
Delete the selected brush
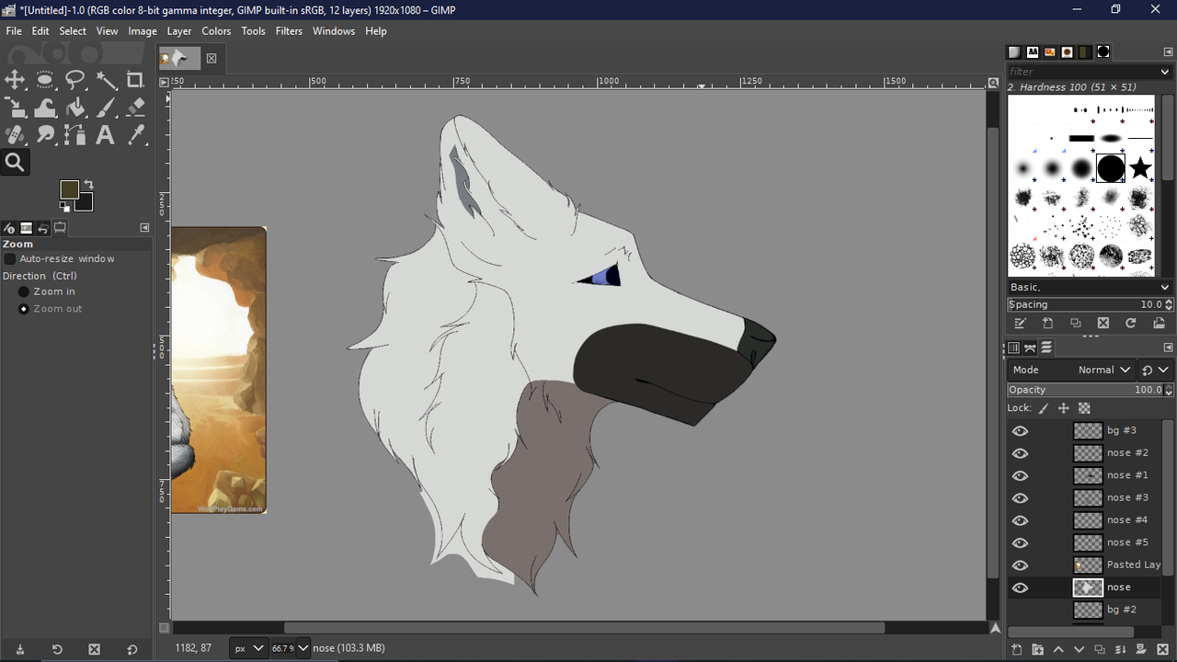tap(1103, 324)
